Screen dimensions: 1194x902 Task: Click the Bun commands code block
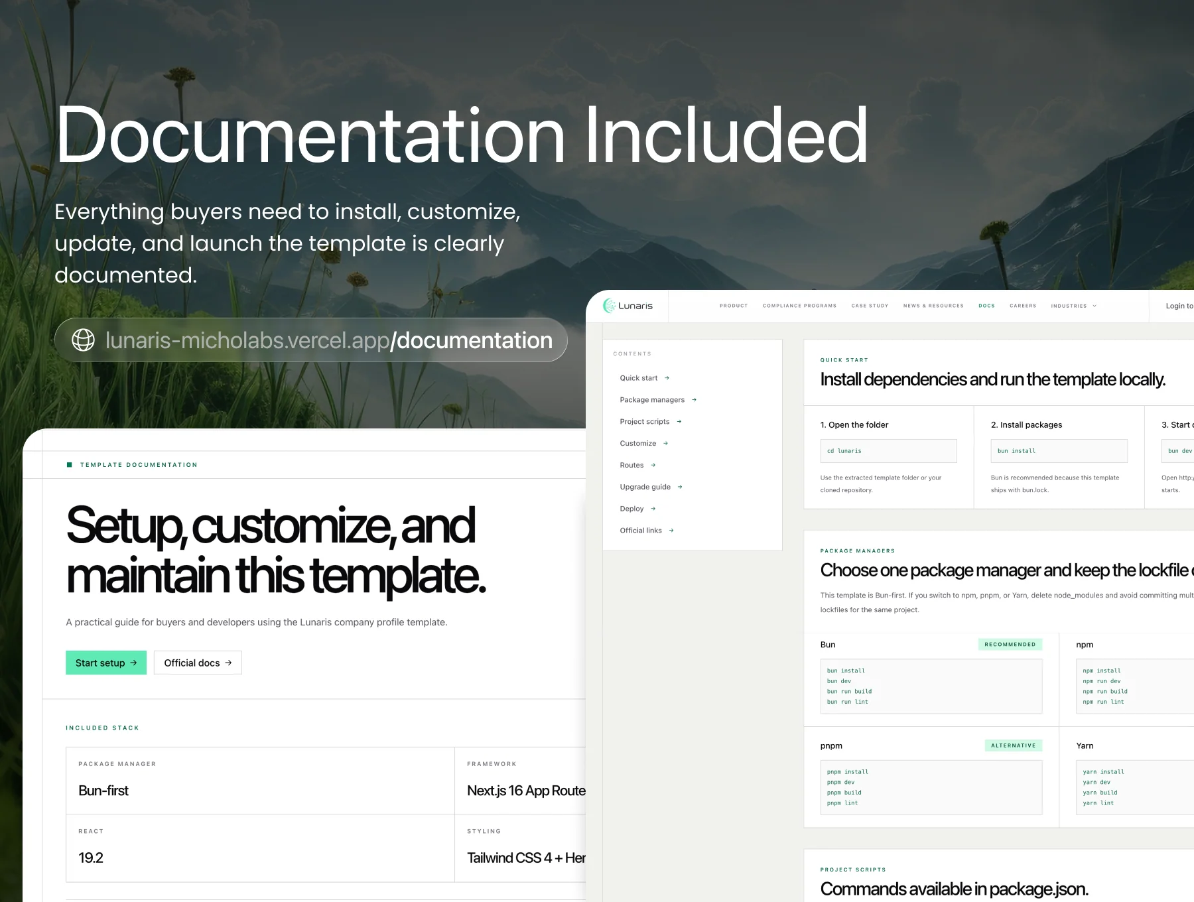931,686
